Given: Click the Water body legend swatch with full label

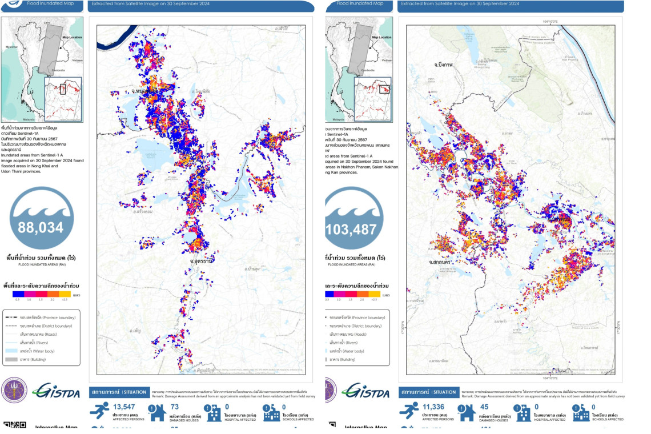Looking at the screenshot, I should pos(11,351).
